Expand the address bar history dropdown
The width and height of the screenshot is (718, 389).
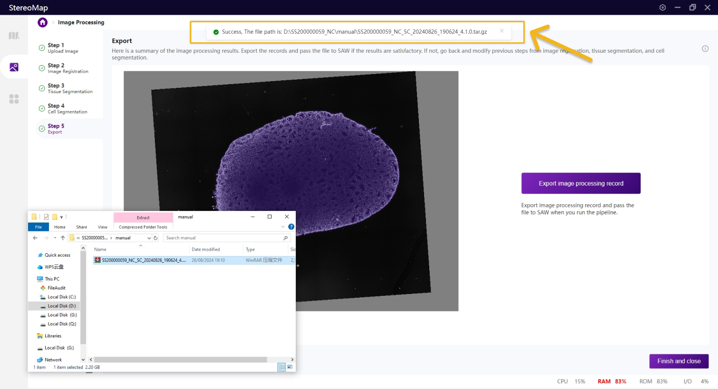(x=149, y=238)
